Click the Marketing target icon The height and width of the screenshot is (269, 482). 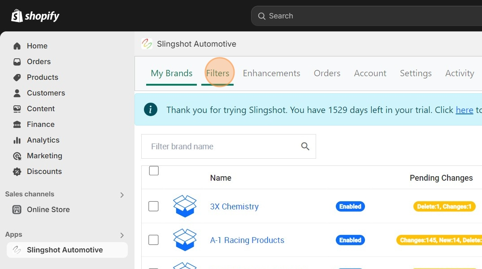(17, 156)
